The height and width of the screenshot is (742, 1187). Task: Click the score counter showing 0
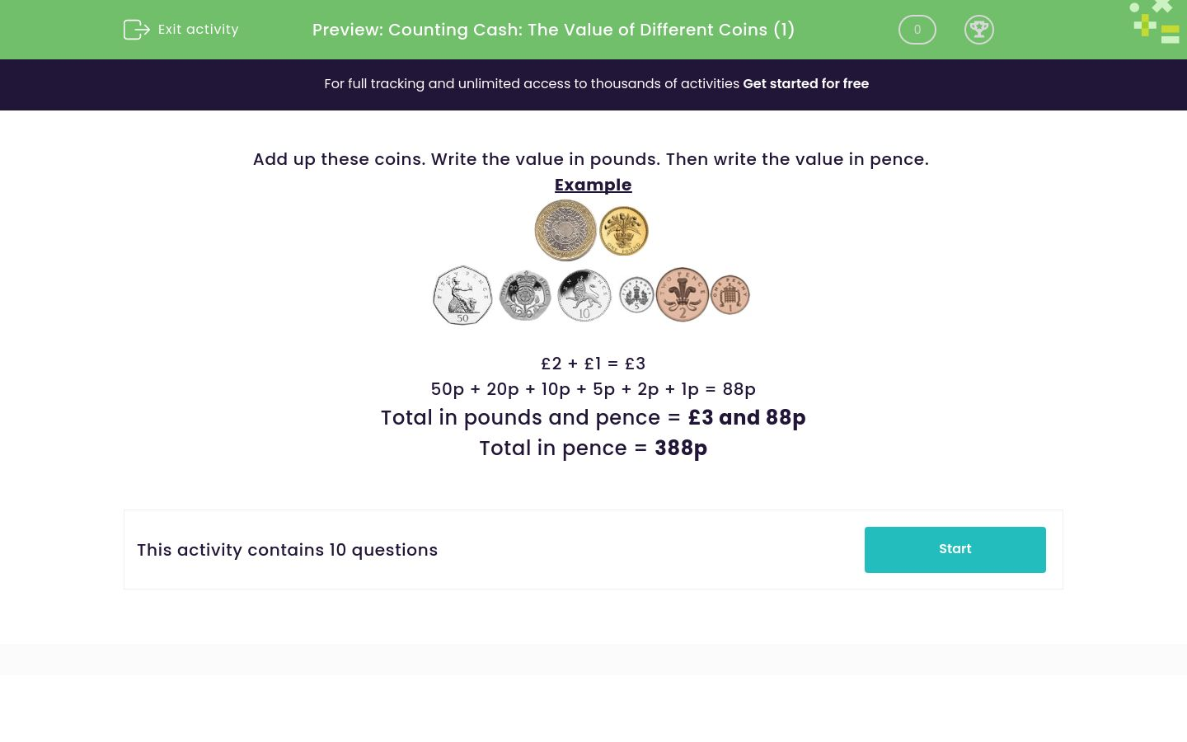[x=917, y=30]
